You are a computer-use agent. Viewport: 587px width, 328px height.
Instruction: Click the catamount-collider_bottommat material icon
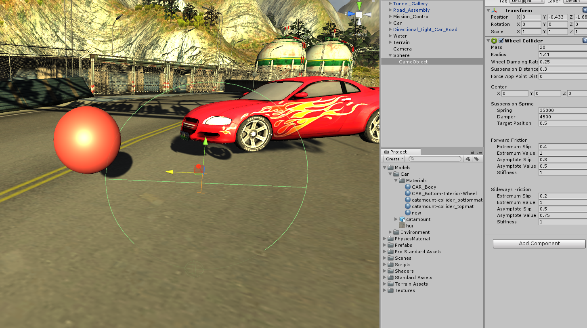[408, 200]
